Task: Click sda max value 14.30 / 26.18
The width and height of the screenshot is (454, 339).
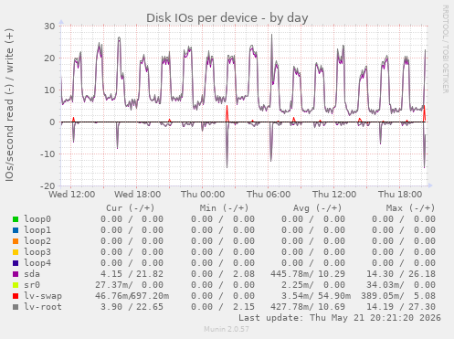Action: click(401, 274)
